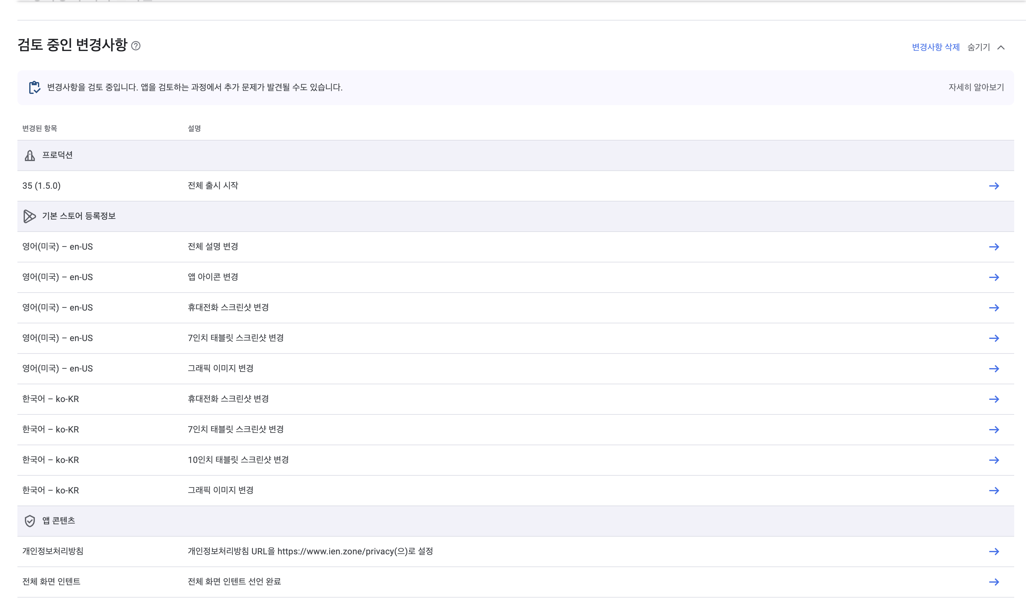The height and width of the screenshot is (610, 1026).
Task: Click 자세히 알아보기 link in banner
Action: click(x=976, y=87)
